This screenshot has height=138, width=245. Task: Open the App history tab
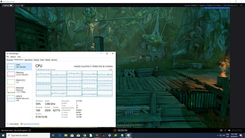click(x=28, y=60)
